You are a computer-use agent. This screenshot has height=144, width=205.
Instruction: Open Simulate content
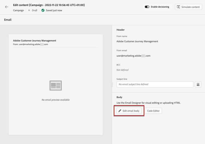pos(188,7)
